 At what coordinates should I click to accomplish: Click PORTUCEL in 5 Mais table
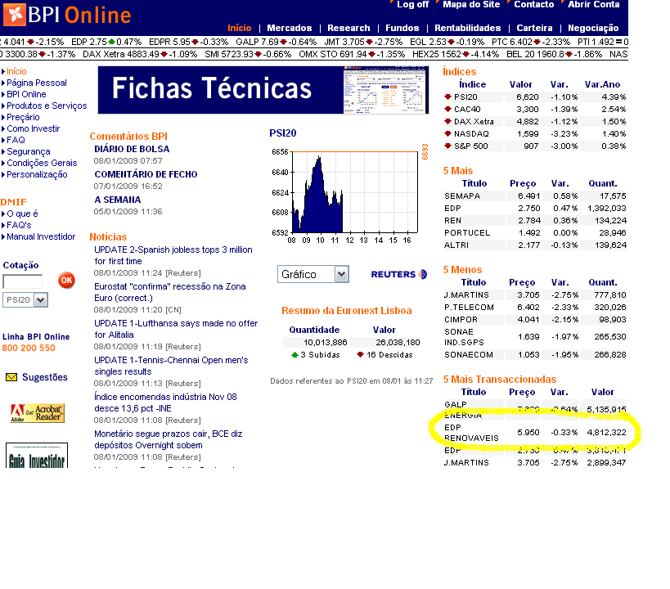point(467,233)
